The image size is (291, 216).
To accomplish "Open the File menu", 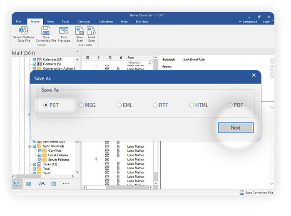I will pos(18,22).
